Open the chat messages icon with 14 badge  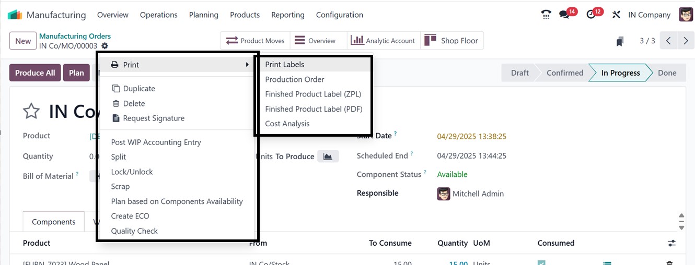point(564,15)
